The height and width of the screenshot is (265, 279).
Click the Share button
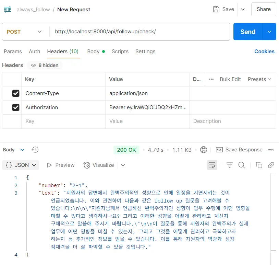264,9
